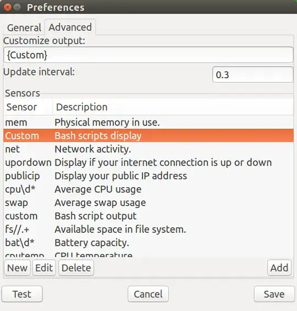Select the custom Bash script output row
297x311 pixels.
pyautogui.click(x=148, y=216)
